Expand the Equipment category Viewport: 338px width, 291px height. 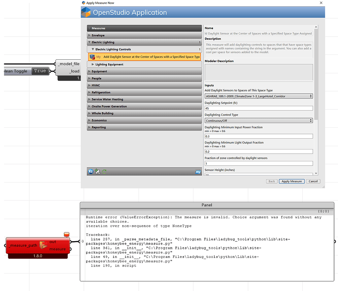(x=144, y=71)
